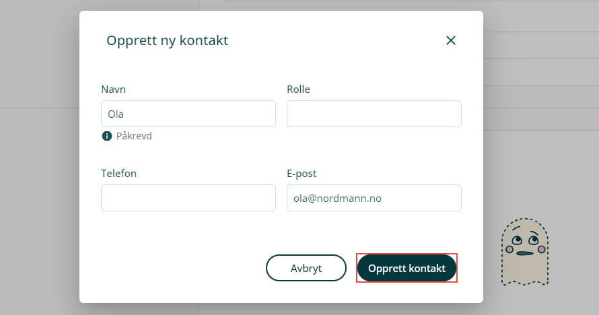Viewport: 599px width, 315px height.
Task: Click the ghost mascot's pink cheek
Action: coord(510,250)
